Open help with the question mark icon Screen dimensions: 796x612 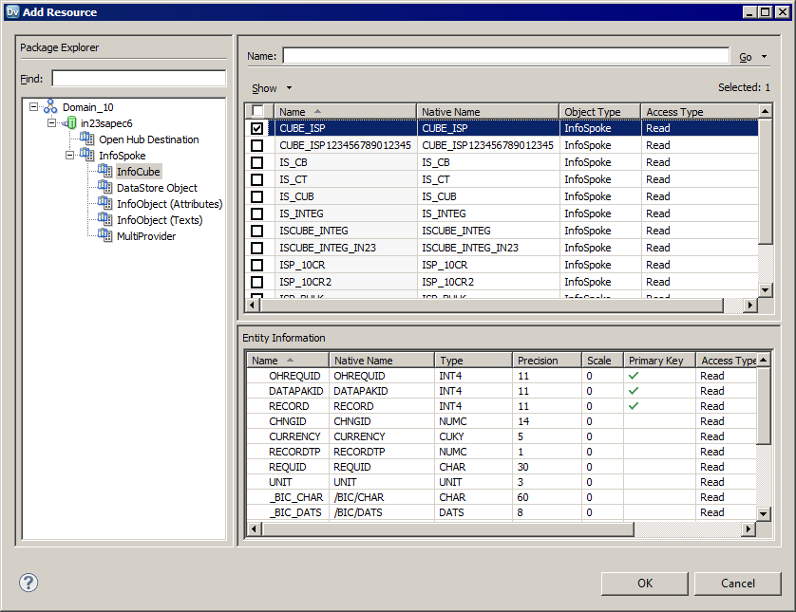tap(28, 583)
